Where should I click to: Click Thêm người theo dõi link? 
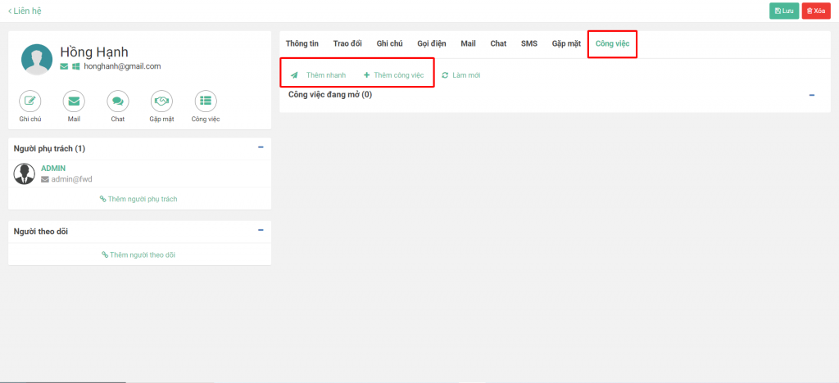138,255
